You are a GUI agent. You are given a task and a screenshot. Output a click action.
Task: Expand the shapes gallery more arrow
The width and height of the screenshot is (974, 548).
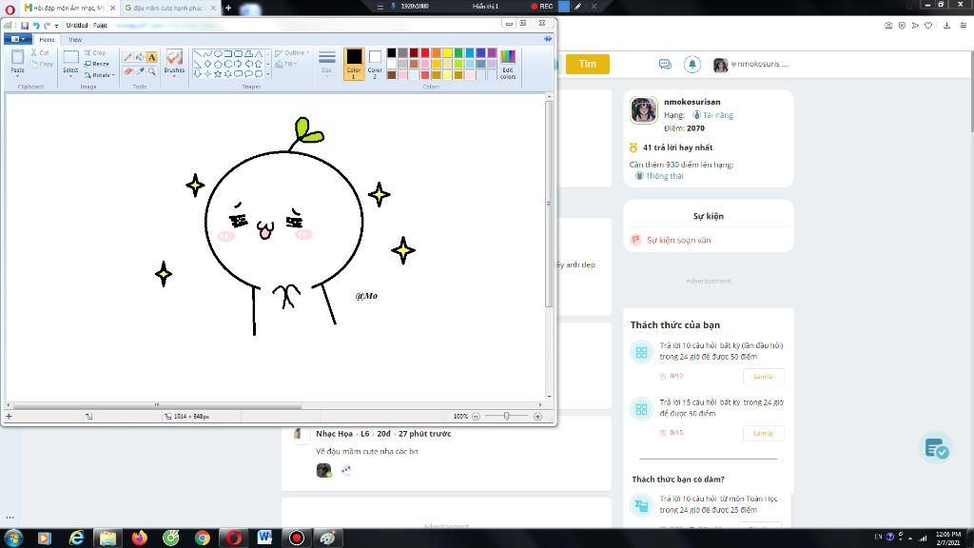pyautogui.click(x=268, y=74)
